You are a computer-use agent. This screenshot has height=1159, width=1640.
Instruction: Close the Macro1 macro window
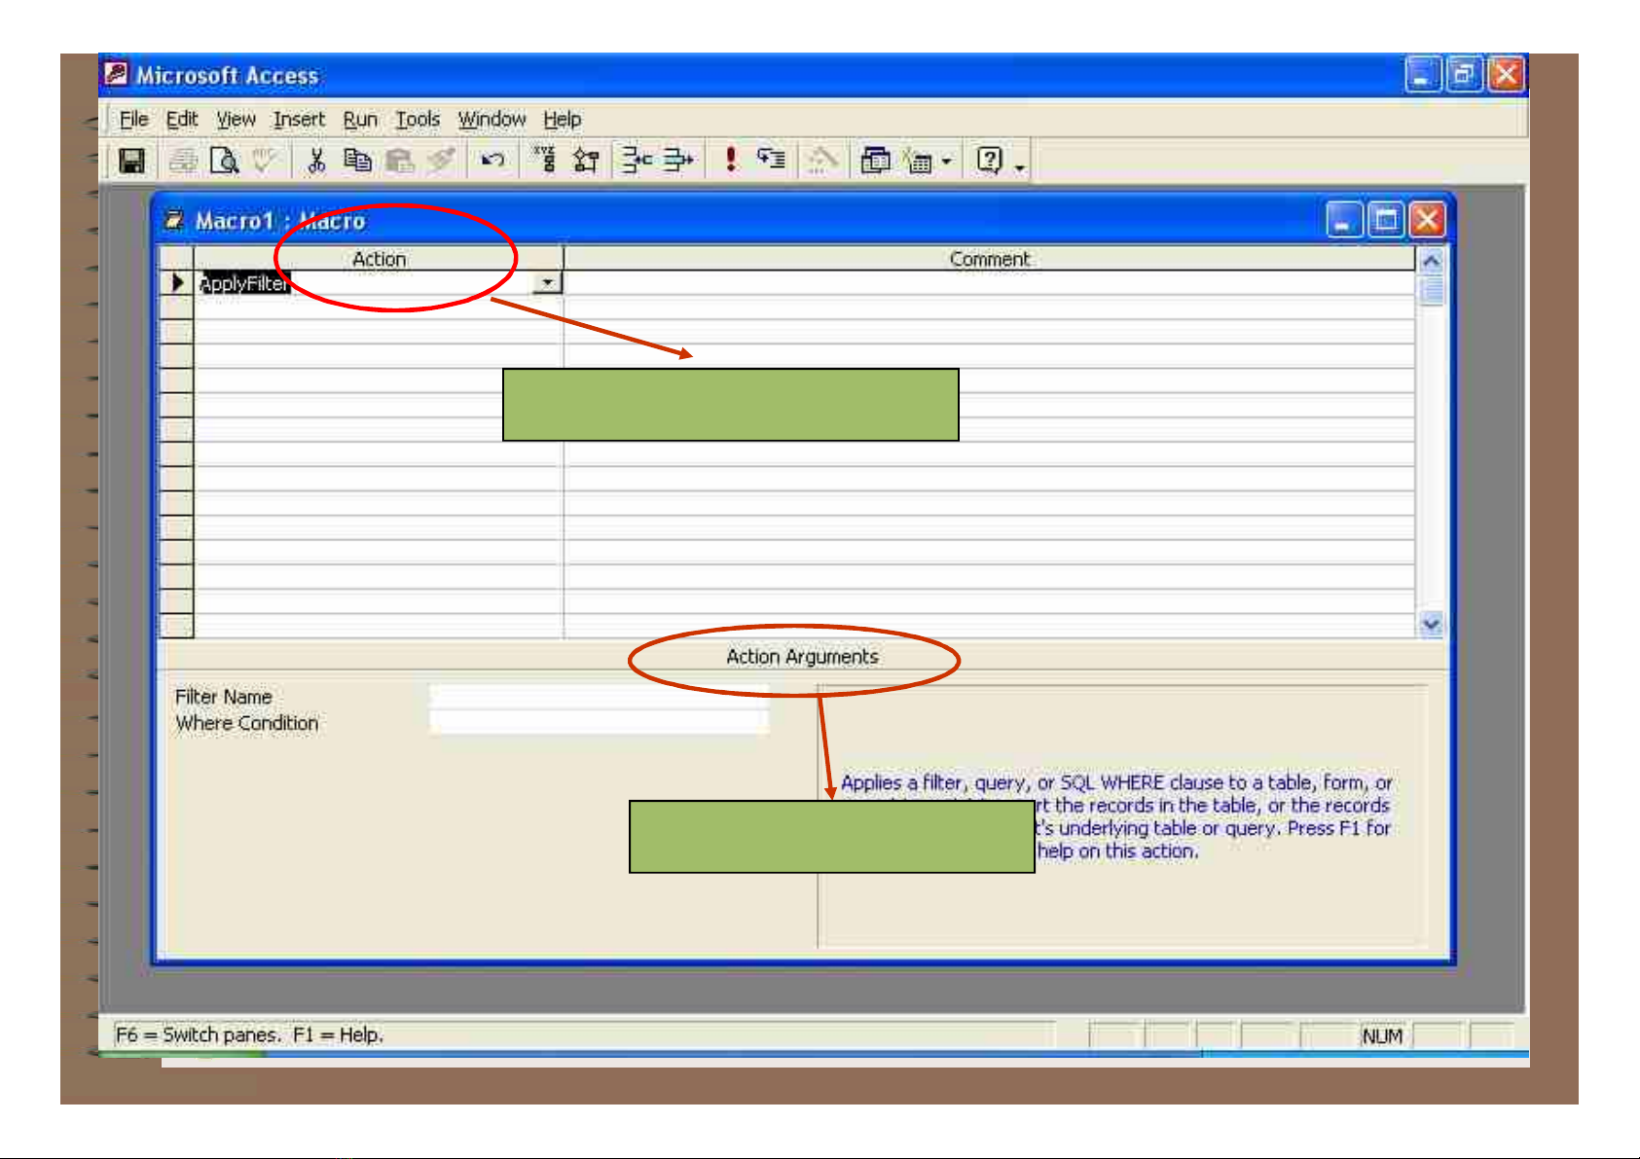tap(1428, 221)
